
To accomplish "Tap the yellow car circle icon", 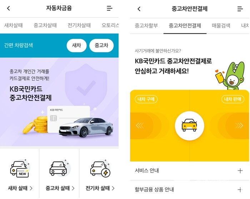I will (x=189, y=126).
